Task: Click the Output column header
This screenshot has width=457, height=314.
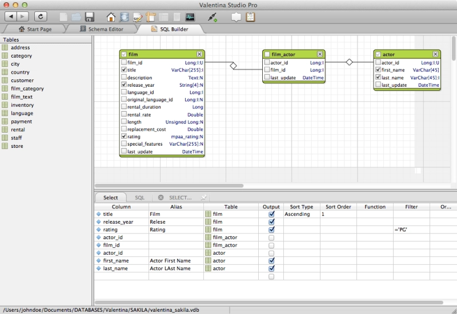Action: pyautogui.click(x=271, y=207)
